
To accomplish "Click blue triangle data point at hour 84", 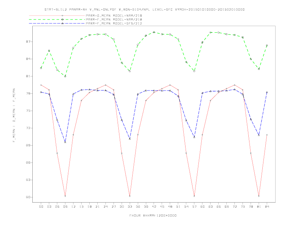I will click(267, 92).
